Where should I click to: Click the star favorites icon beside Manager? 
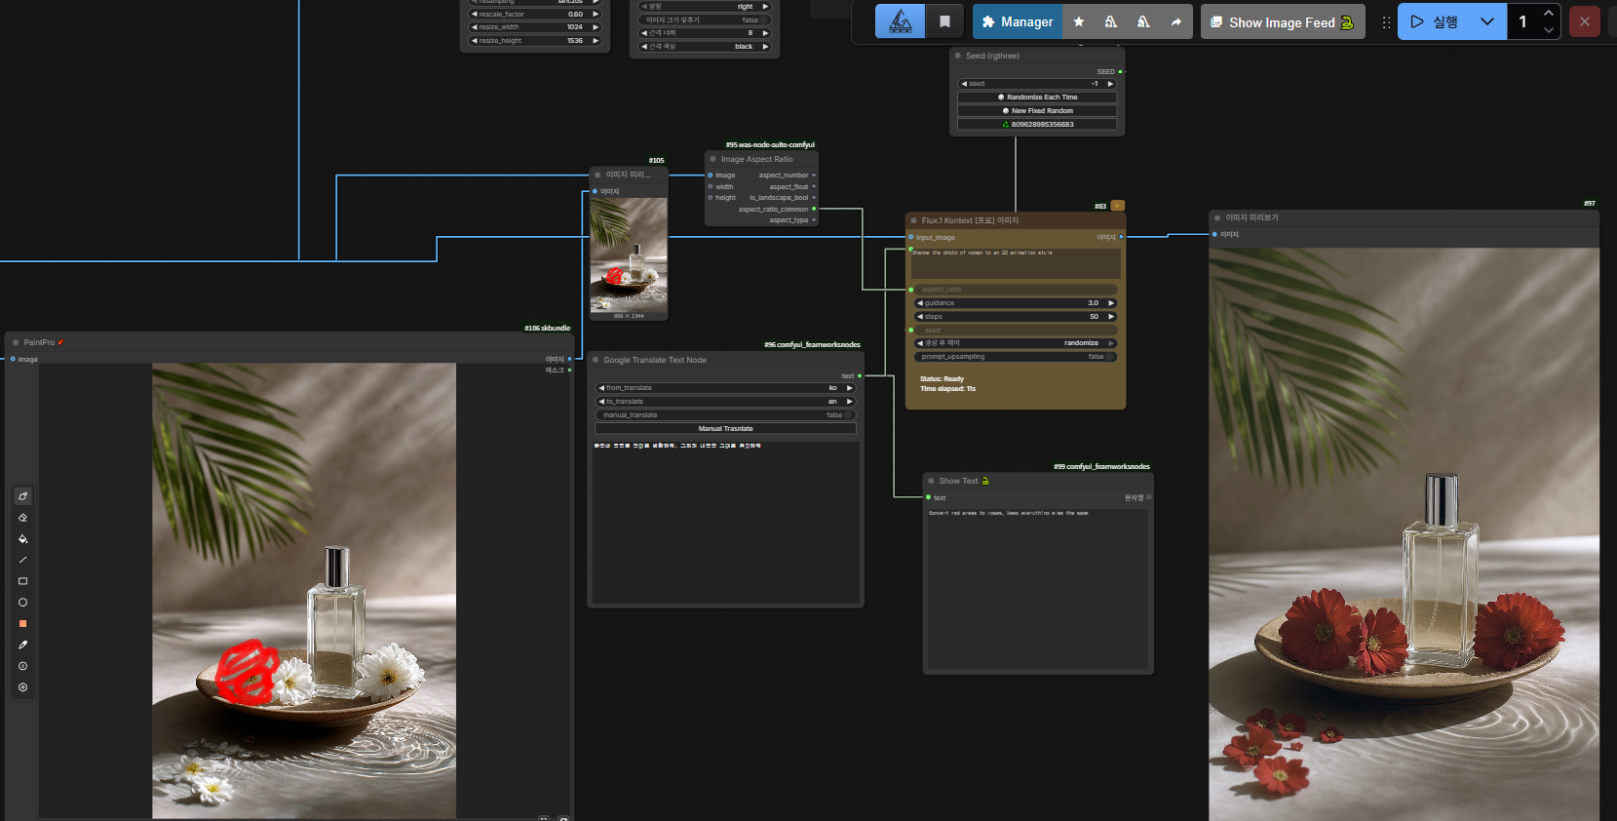coord(1079,21)
